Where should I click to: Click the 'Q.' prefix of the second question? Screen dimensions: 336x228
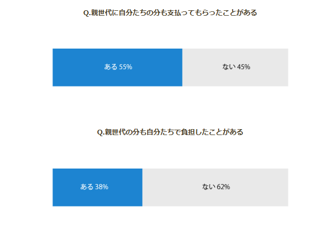pos(101,132)
